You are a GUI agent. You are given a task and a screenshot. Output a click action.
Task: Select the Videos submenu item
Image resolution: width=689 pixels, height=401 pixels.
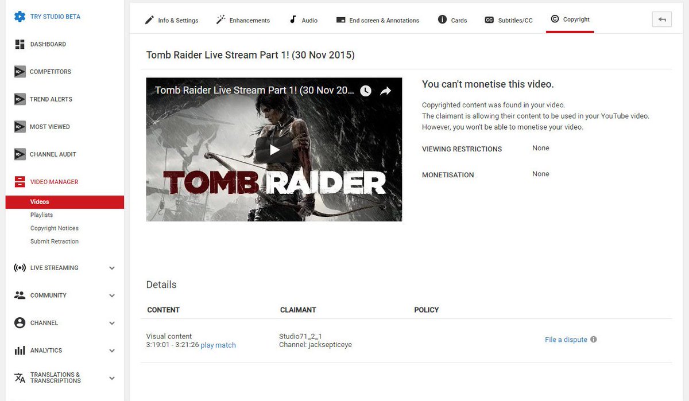pos(65,202)
